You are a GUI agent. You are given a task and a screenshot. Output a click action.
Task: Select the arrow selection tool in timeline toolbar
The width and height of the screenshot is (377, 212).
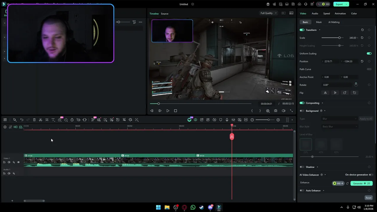point(14,120)
